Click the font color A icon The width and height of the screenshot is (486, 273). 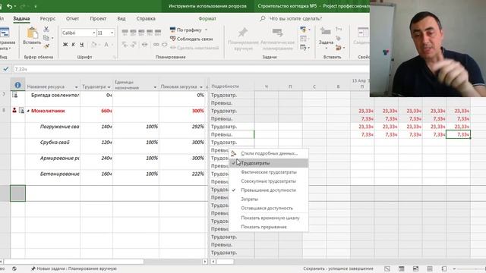[106, 45]
